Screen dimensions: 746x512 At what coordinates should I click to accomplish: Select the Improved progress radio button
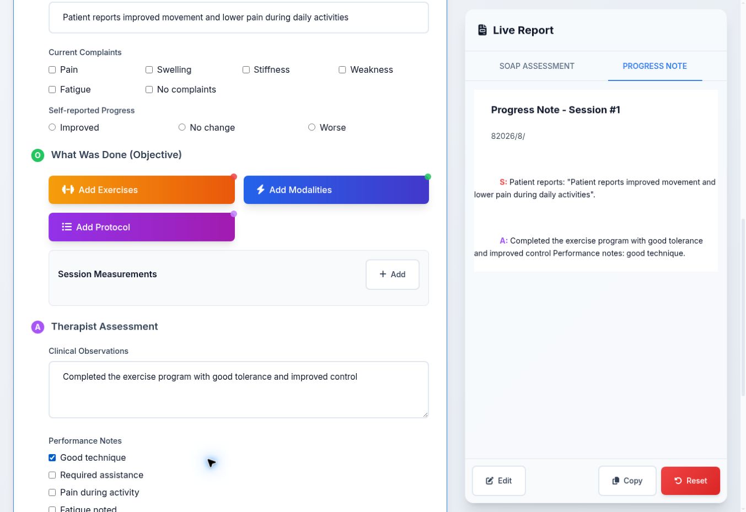[52, 127]
